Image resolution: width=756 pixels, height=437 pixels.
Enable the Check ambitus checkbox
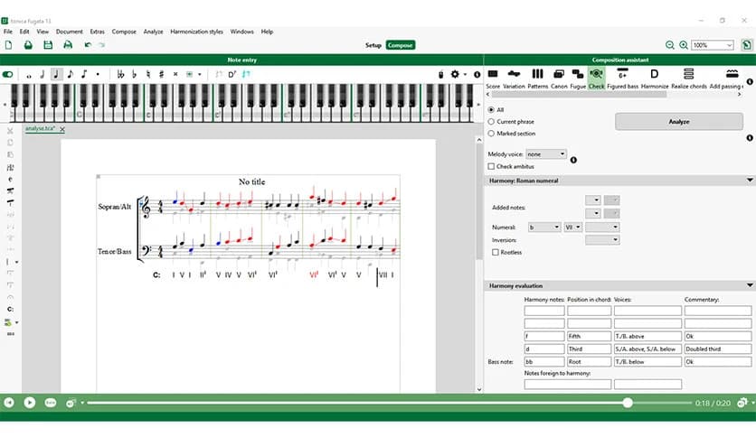(x=491, y=166)
